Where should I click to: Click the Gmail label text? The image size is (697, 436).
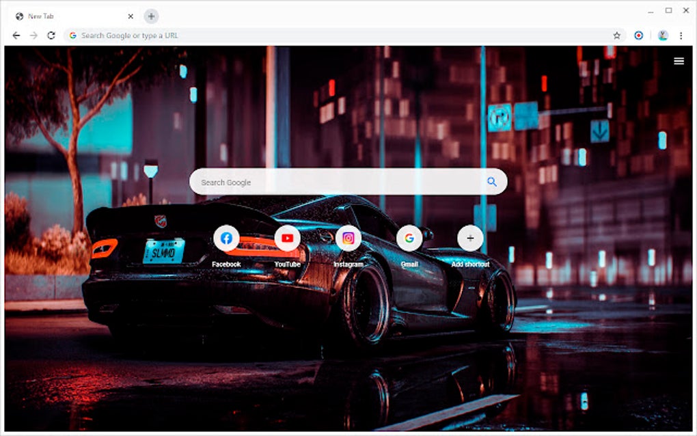pos(409,264)
